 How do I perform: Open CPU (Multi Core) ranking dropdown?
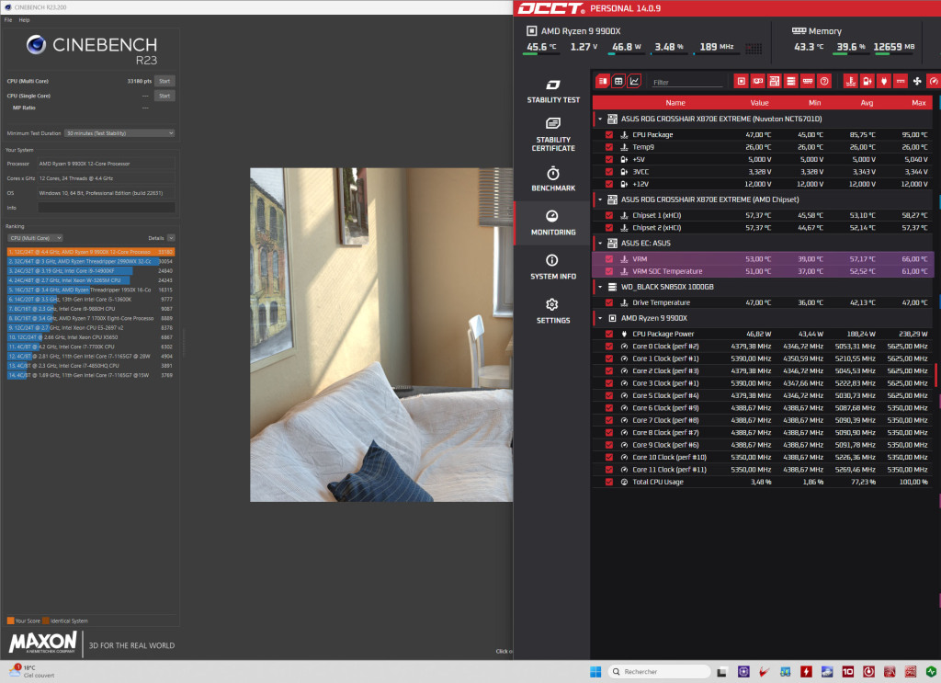coord(36,238)
